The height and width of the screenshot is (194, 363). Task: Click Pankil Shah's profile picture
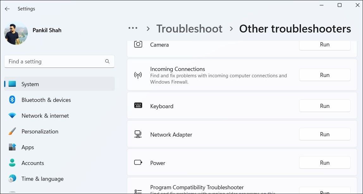click(x=16, y=33)
